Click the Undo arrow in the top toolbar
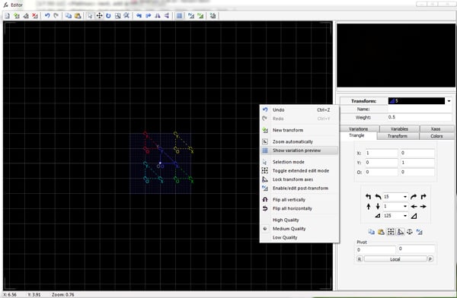This screenshot has width=457, height=298. (47, 16)
